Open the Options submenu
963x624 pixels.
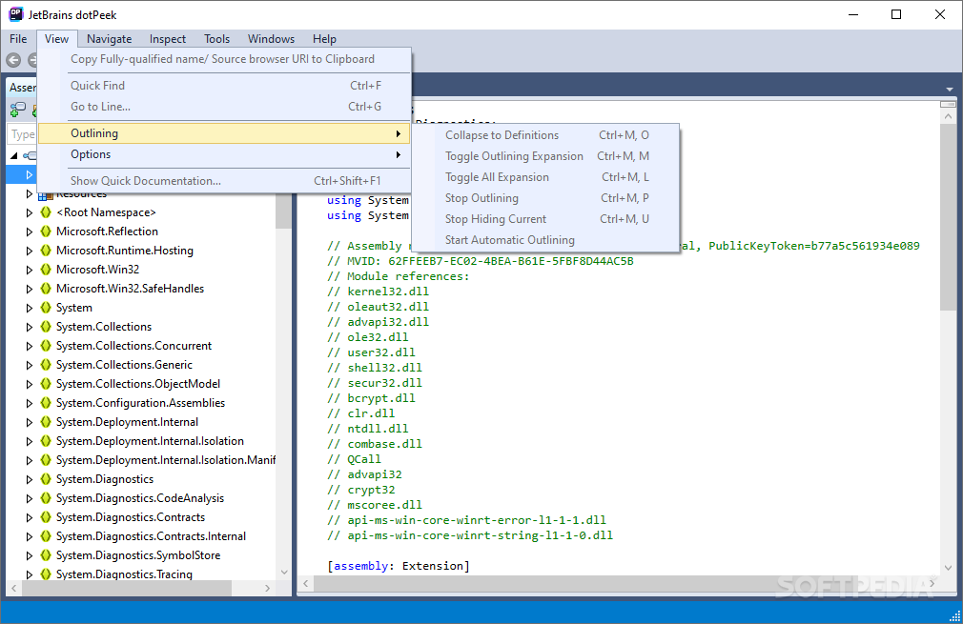tap(224, 154)
